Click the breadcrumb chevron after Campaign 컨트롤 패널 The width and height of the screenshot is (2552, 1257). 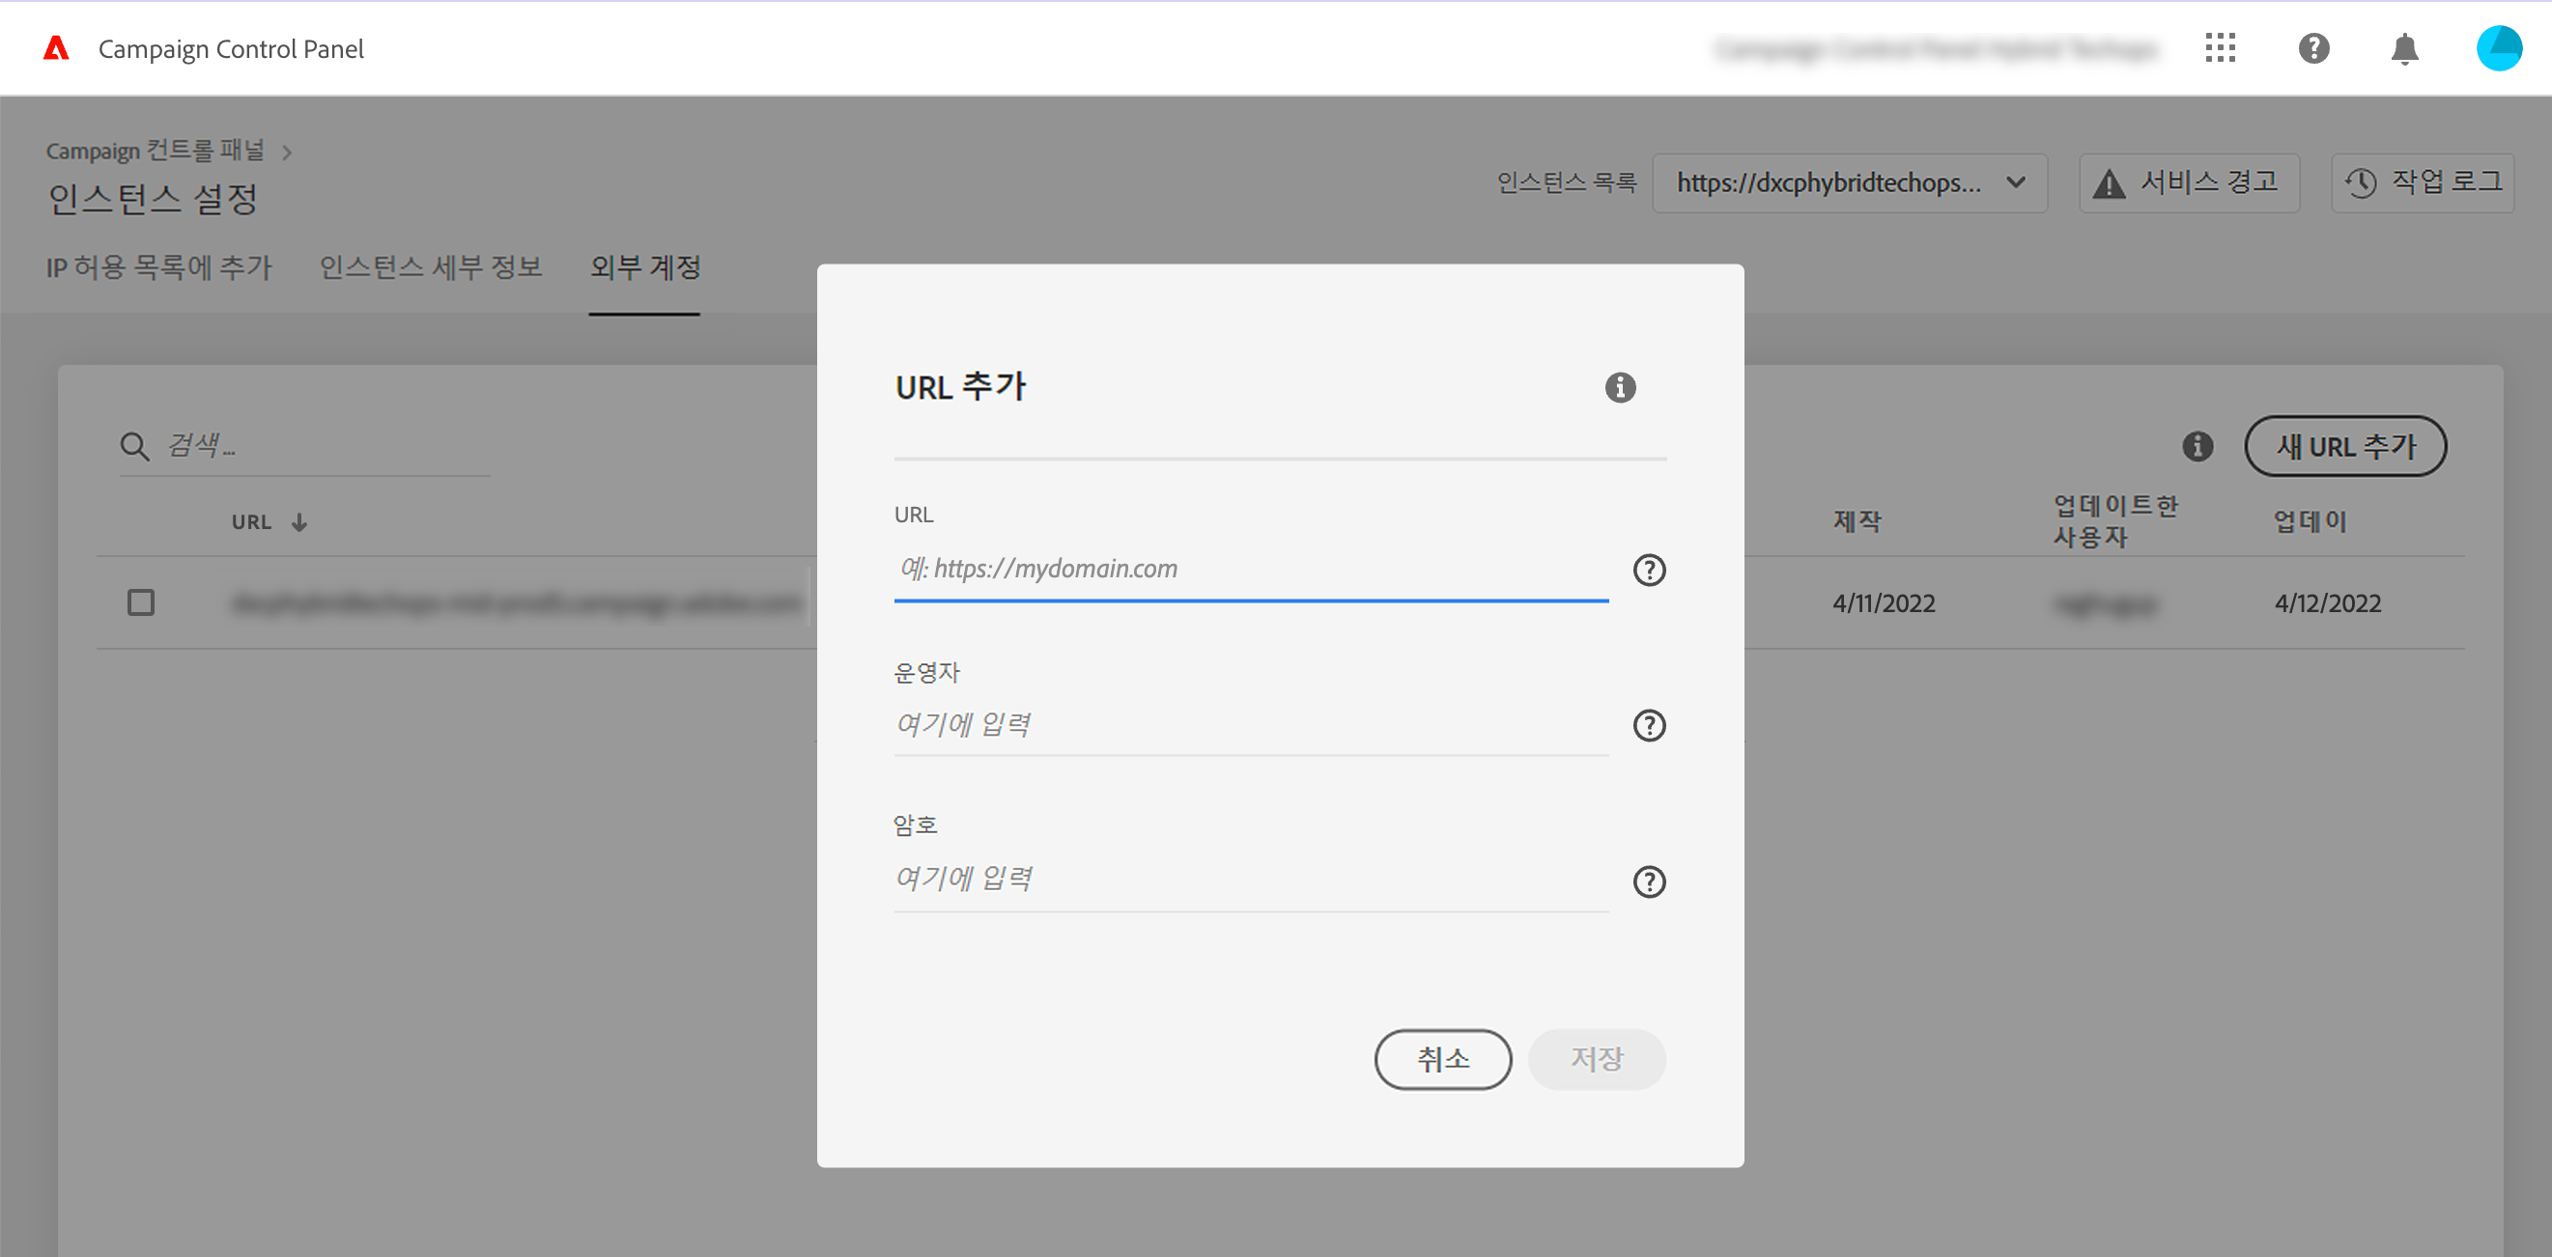click(x=287, y=153)
